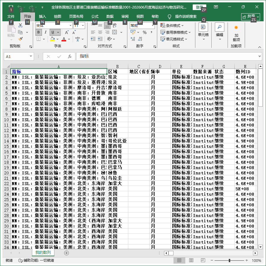The width and height of the screenshot is (266, 266).
Task: Click the 条件格式 button
Action: [x=172, y=26]
